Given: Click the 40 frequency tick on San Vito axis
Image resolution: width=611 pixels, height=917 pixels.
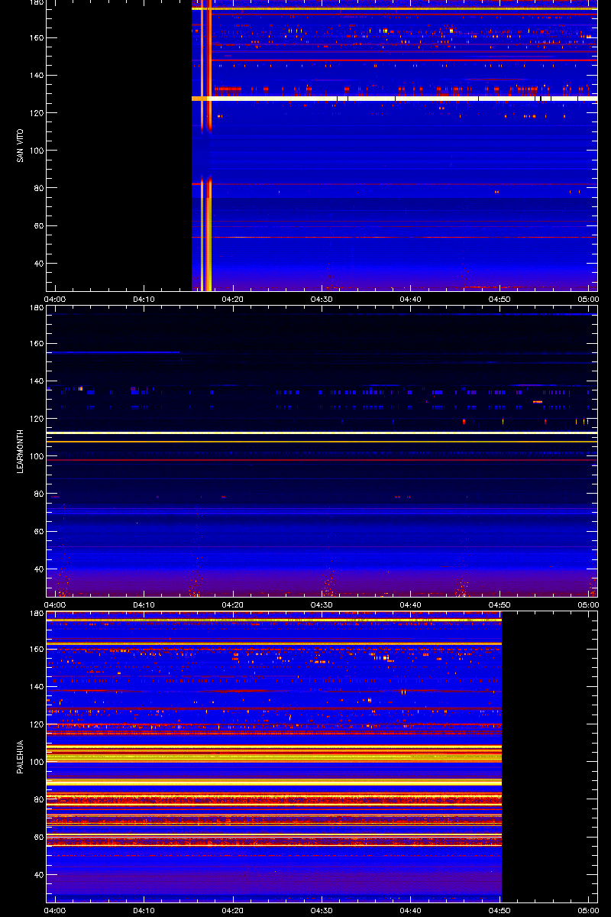Looking at the screenshot, I should click(x=38, y=264).
